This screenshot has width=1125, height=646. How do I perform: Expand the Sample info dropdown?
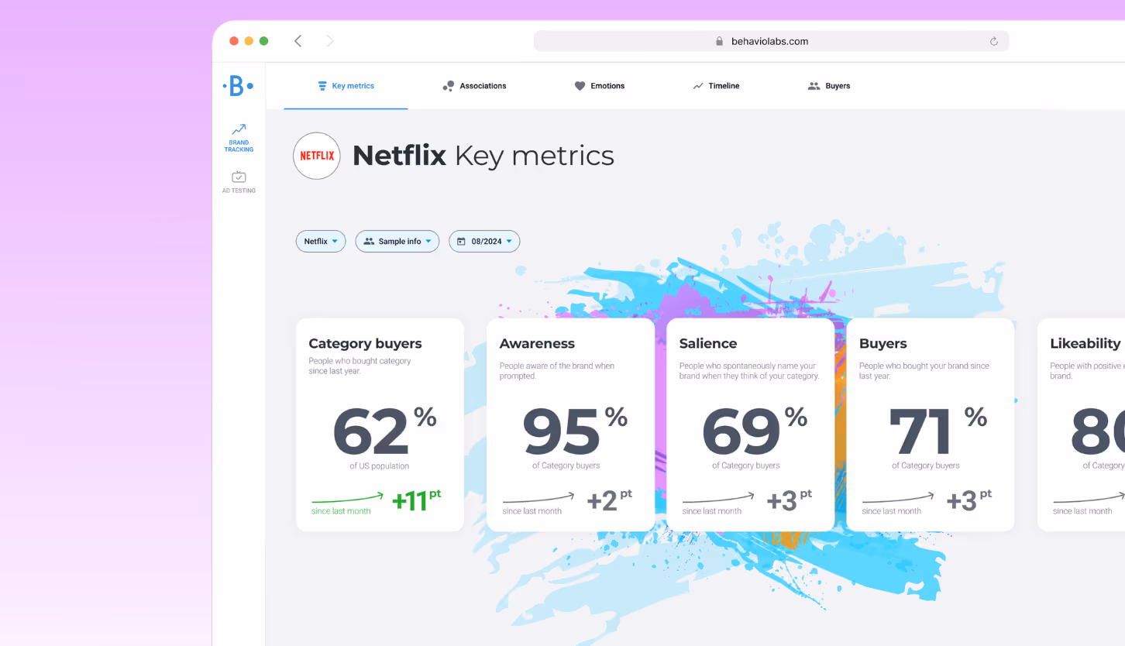tap(397, 242)
